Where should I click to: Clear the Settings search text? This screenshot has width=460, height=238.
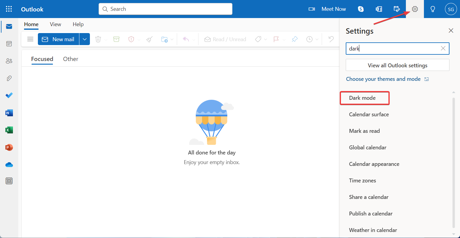pyautogui.click(x=443, y=48)
